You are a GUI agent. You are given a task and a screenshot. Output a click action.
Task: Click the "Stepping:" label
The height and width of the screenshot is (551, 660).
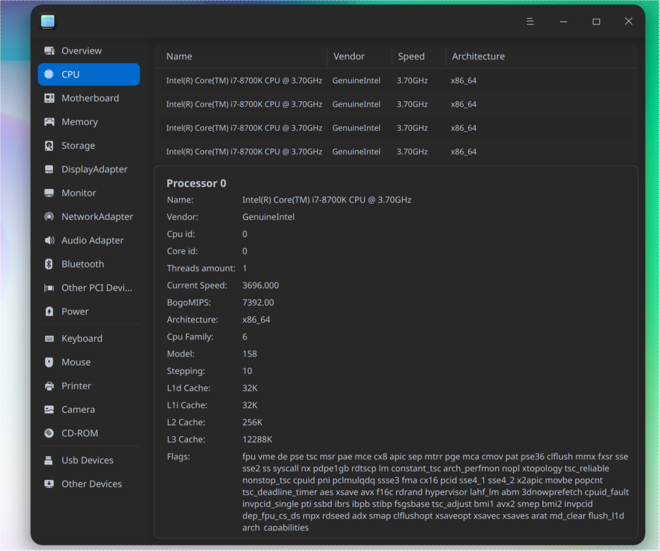pyautogui.click(x=186, y=371)
